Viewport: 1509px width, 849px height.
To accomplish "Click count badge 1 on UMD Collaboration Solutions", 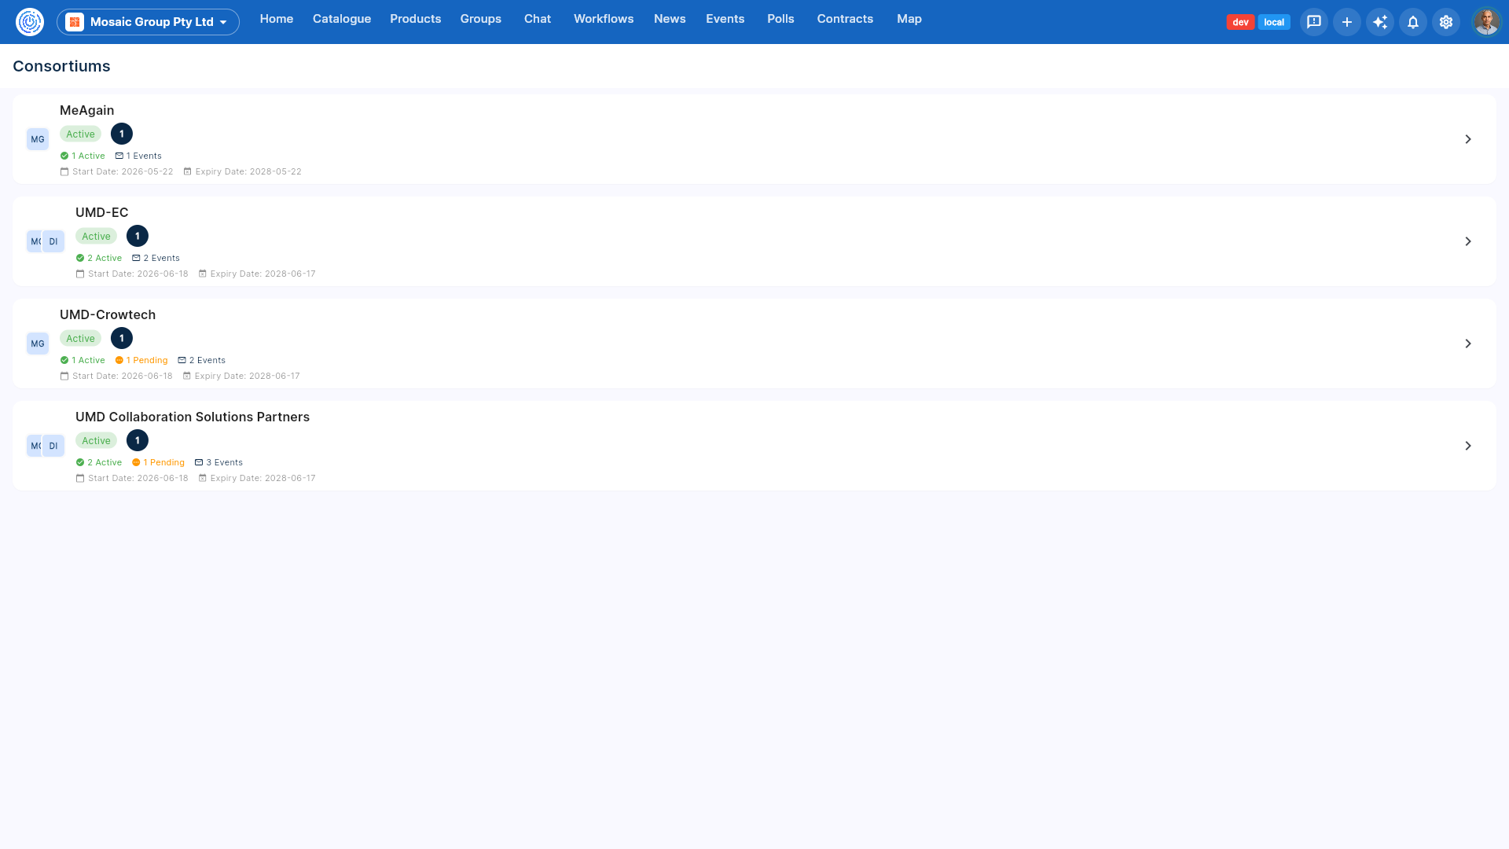I will (138, 440).
